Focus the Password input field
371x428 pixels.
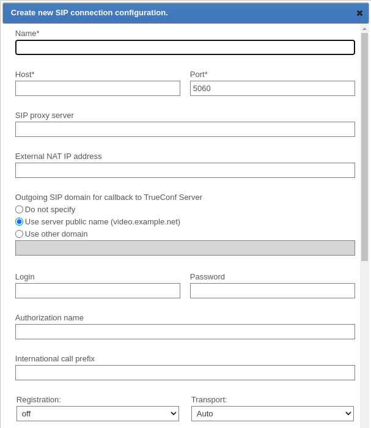[x=273, y=291]
